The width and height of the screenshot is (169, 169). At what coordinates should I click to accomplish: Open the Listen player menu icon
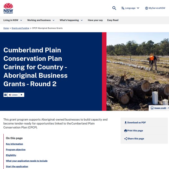coord(5,95)
